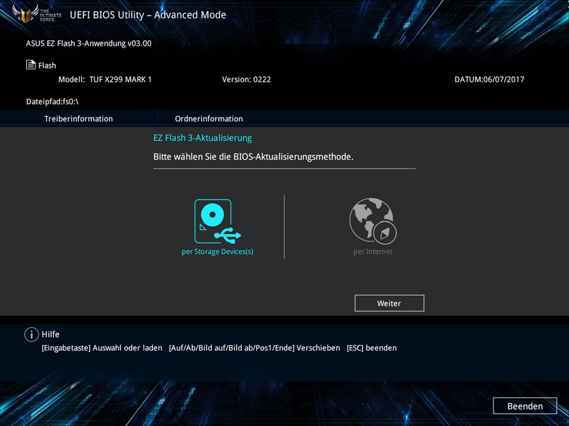This screenshot has height=426, width=569.
Task: Select 'per Storage Devices(s)' label
Action: coord(218,252)
